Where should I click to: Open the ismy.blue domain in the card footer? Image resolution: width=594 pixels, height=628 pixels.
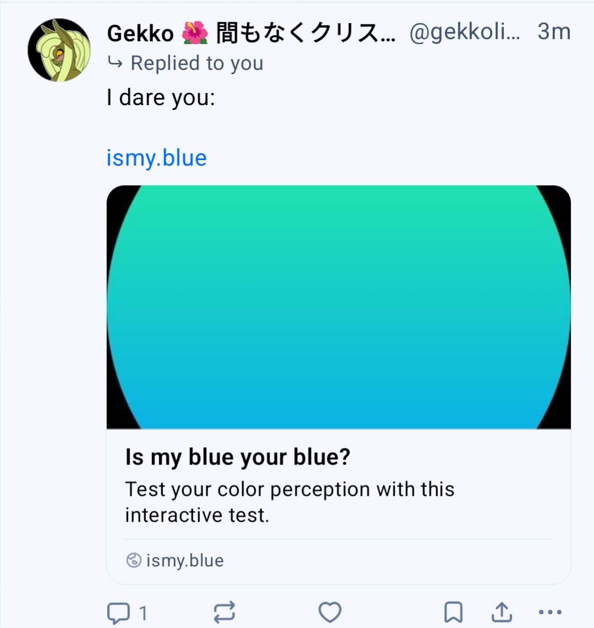pos(185,561)
